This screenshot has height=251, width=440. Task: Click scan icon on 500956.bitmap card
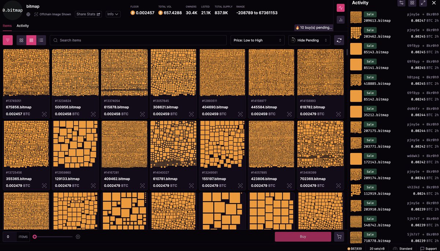[x=93, y=114]
